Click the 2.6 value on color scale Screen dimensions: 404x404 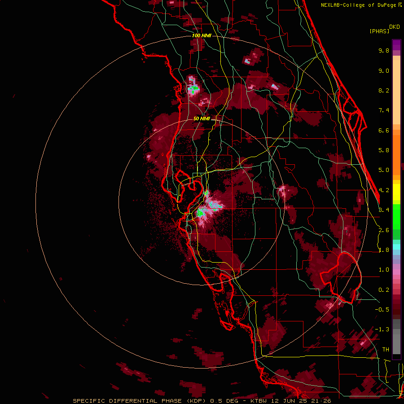click(384, 230)
